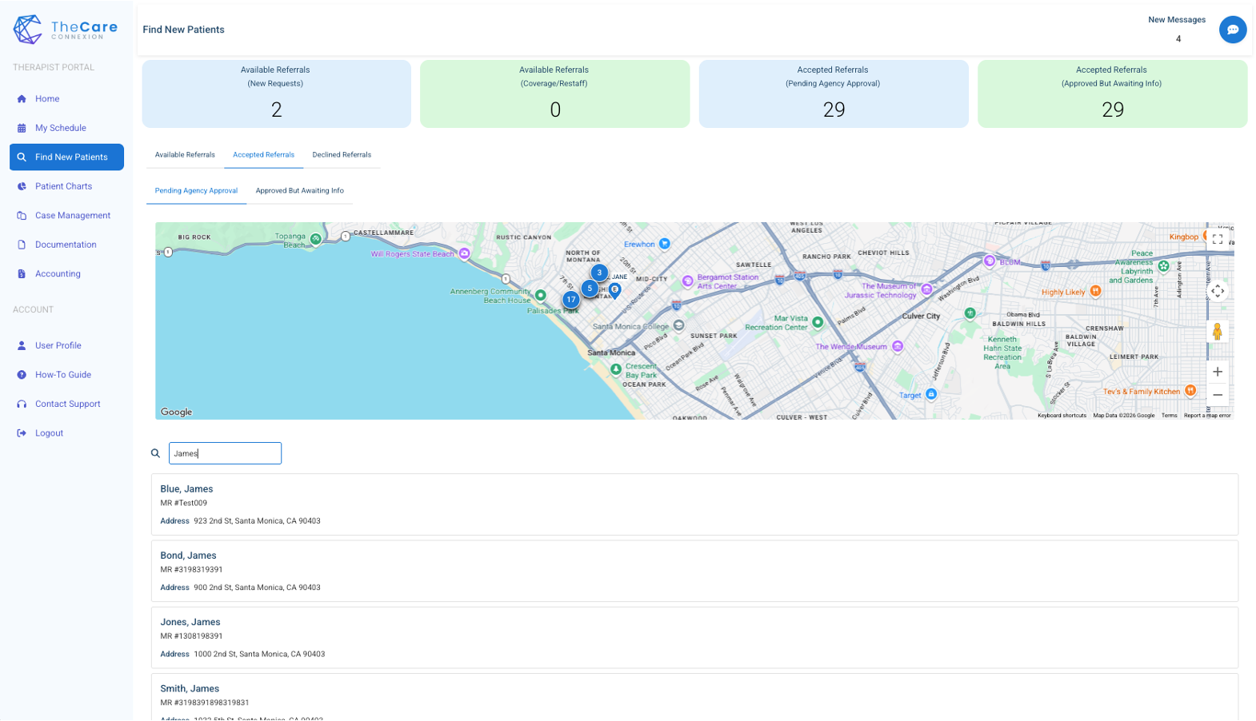Click the Google logo on map
This screenshot has width=1256, height=721.
tap(176, 412)
